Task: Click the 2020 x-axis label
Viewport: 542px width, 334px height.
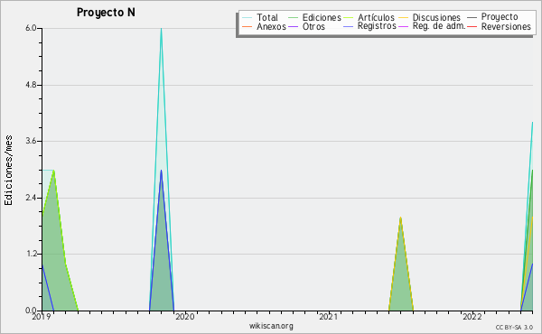Action: click(x=185, y=316)
